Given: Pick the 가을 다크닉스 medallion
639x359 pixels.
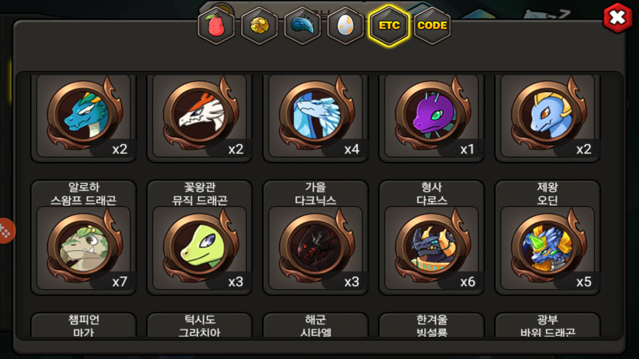Looking at the screenshot, I should pos(316,248).
